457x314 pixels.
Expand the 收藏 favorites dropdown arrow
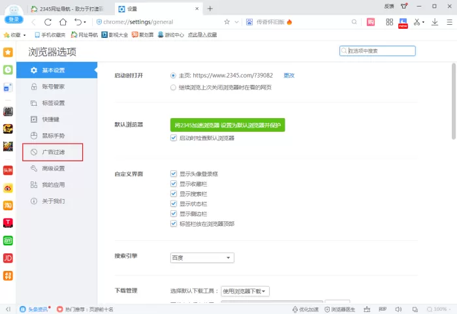pos(25,35)
